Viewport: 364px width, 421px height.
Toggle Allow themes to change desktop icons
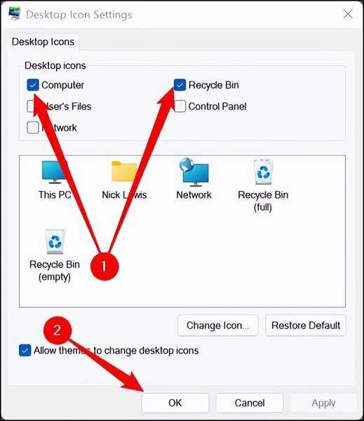pos(25,350)
